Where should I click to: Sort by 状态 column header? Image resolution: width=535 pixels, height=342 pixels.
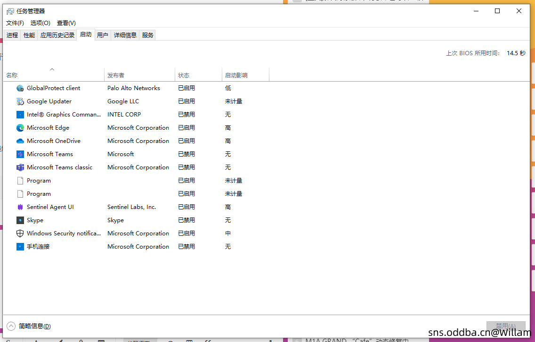click(x=184, y=75)
